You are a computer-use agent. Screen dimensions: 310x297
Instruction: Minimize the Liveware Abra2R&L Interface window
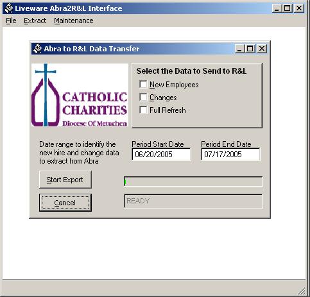(277, 8)
